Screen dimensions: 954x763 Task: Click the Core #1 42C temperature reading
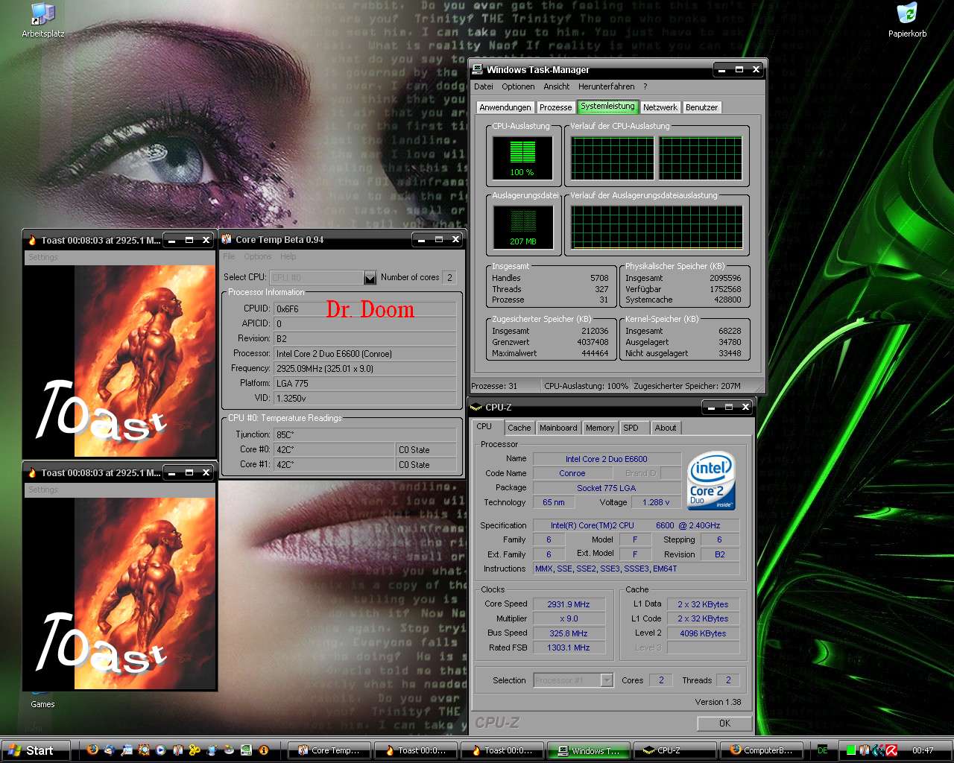pos(334,464)
